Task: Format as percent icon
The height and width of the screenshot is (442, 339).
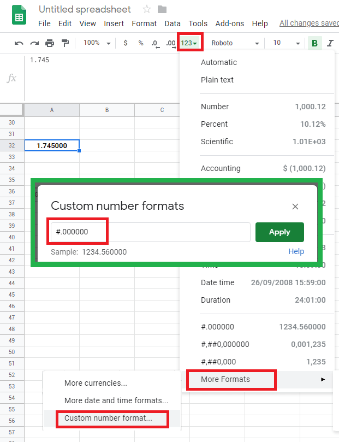Action: 140,43
